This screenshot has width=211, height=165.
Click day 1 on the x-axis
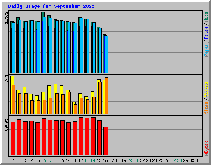(x=14, y=160)
